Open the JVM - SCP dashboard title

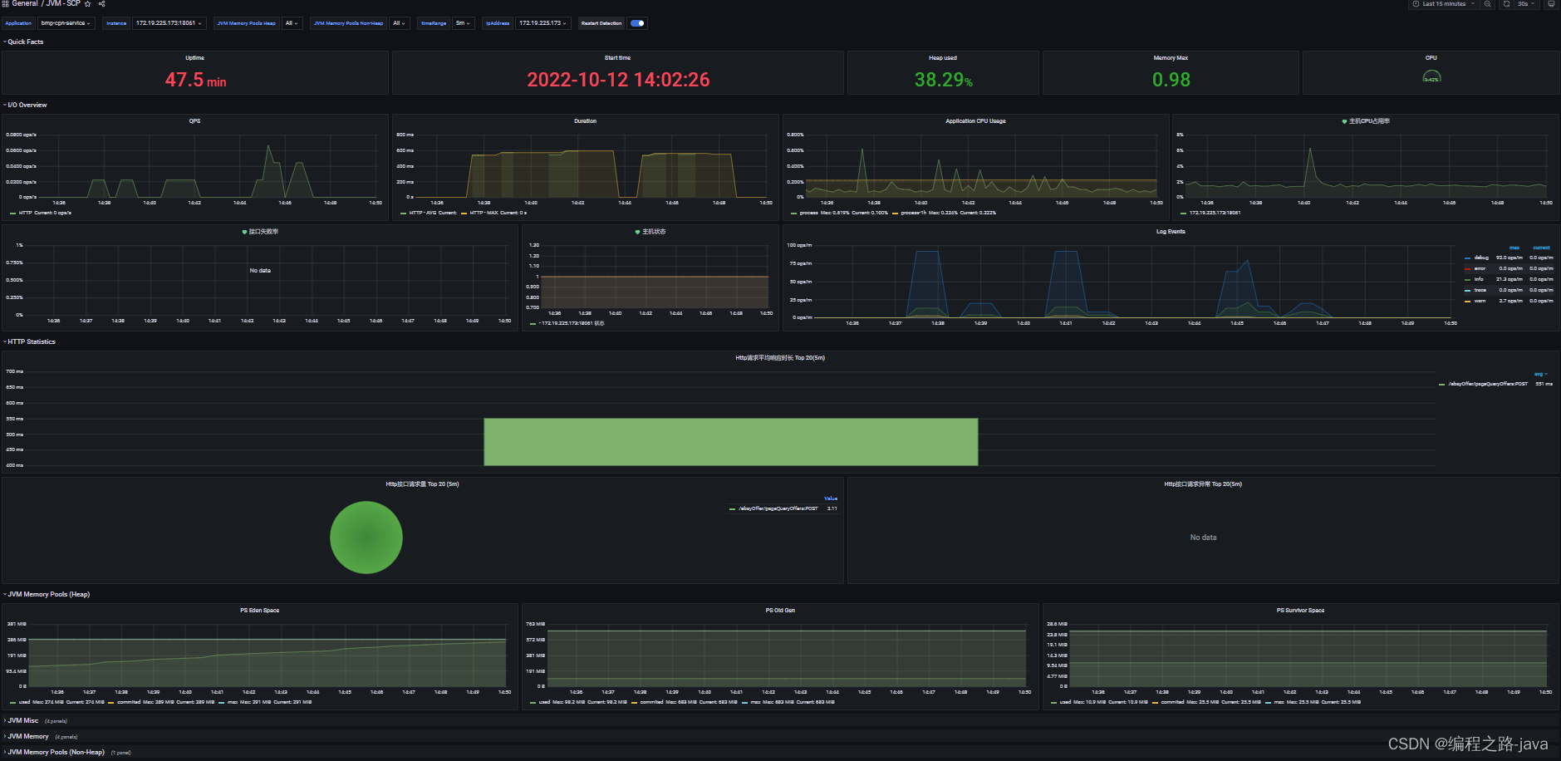point(63,3)
